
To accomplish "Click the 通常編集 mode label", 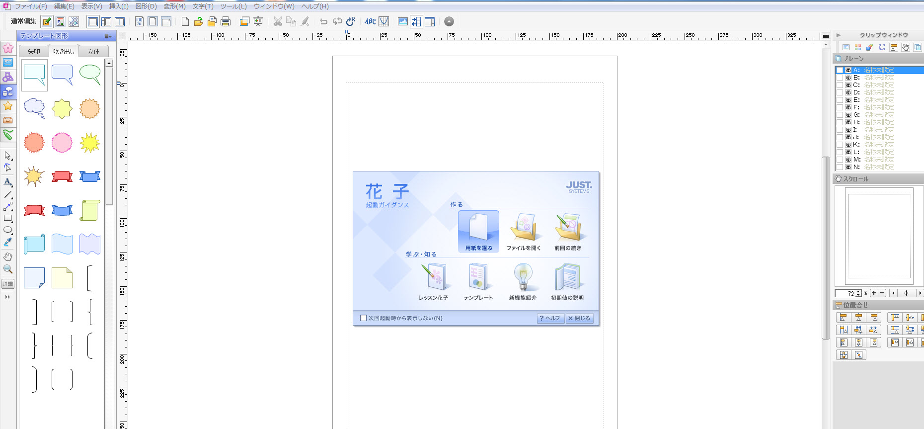I will point(23,21).
